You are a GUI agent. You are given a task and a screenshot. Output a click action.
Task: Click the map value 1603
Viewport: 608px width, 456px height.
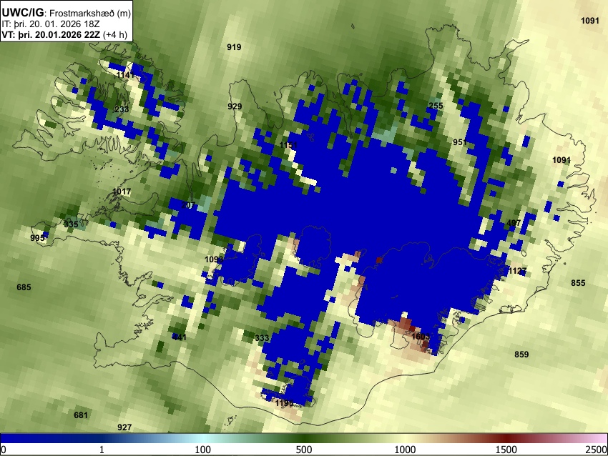point(421,337)
